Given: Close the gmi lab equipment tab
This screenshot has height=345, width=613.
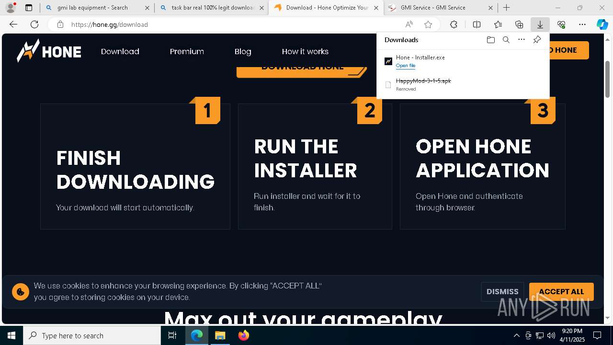Looking at the screenshot, I should click(x=147, y=8).
